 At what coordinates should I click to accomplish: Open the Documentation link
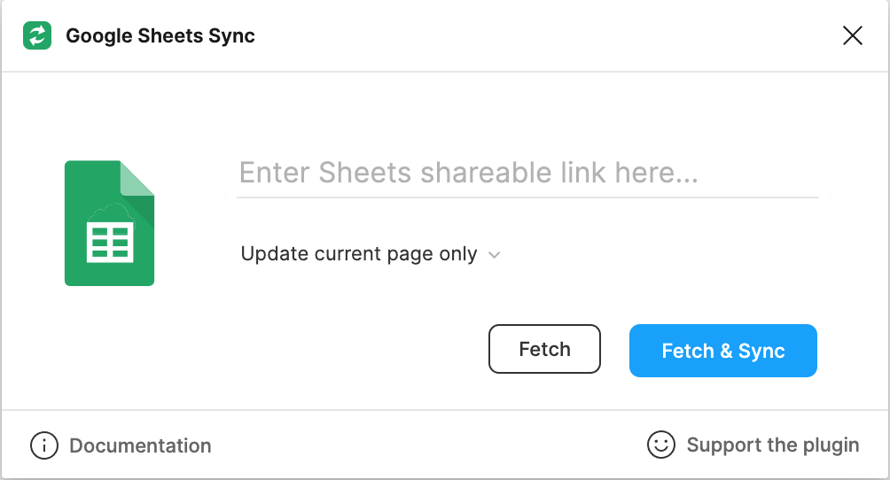point(140,445)
